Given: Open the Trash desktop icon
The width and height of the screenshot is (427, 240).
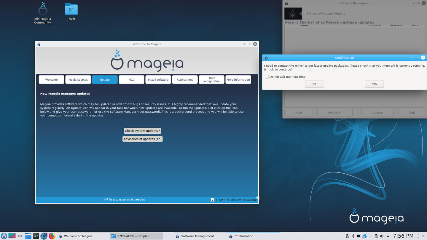Looking at the screenshot, I should [71, 12].
